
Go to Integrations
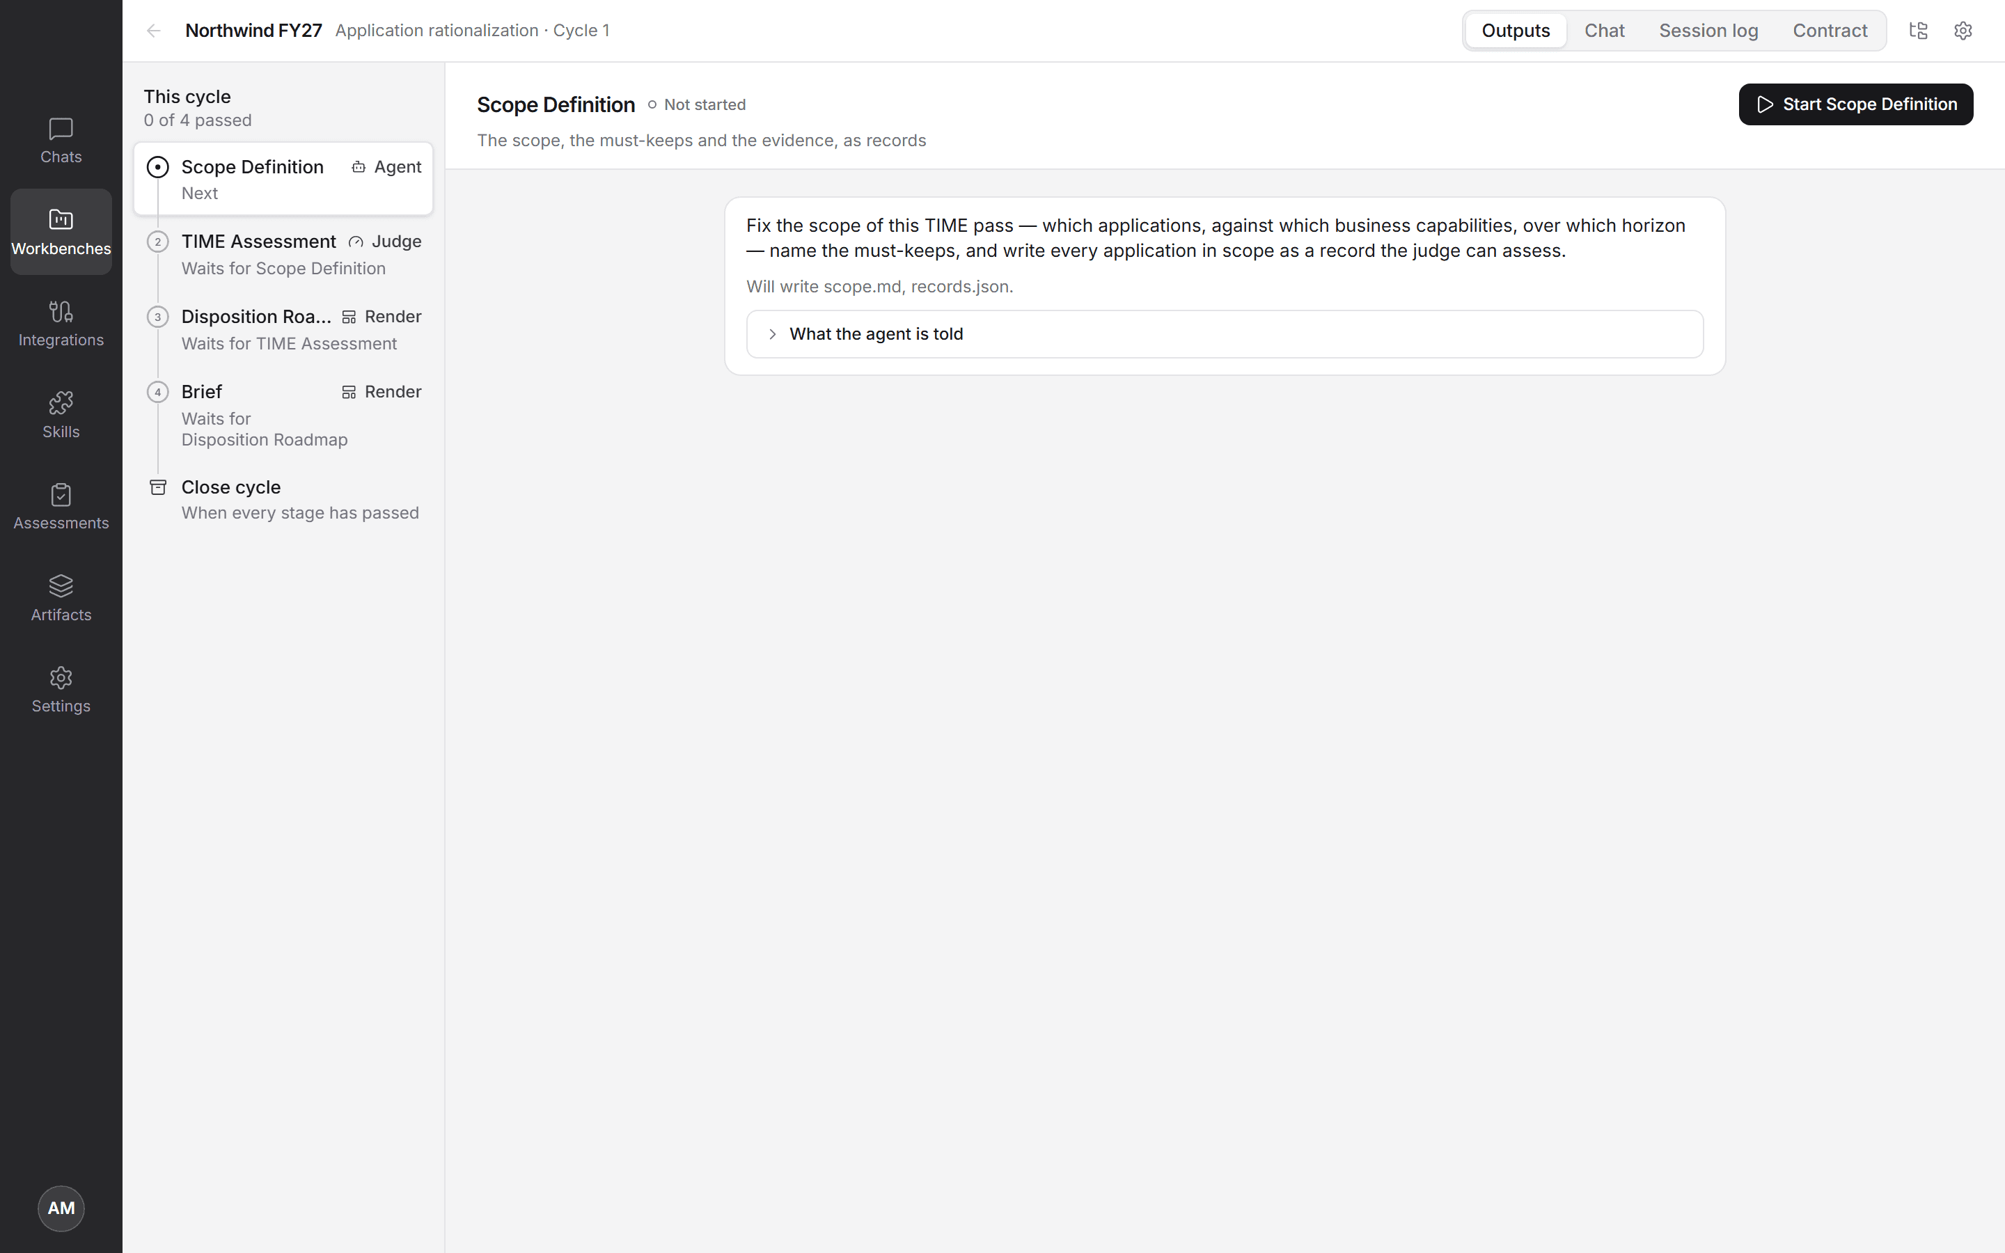point(61,324)
